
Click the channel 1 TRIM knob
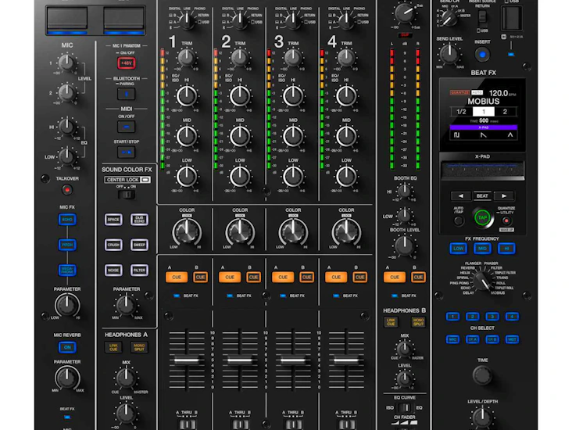[x=187, y=57]
